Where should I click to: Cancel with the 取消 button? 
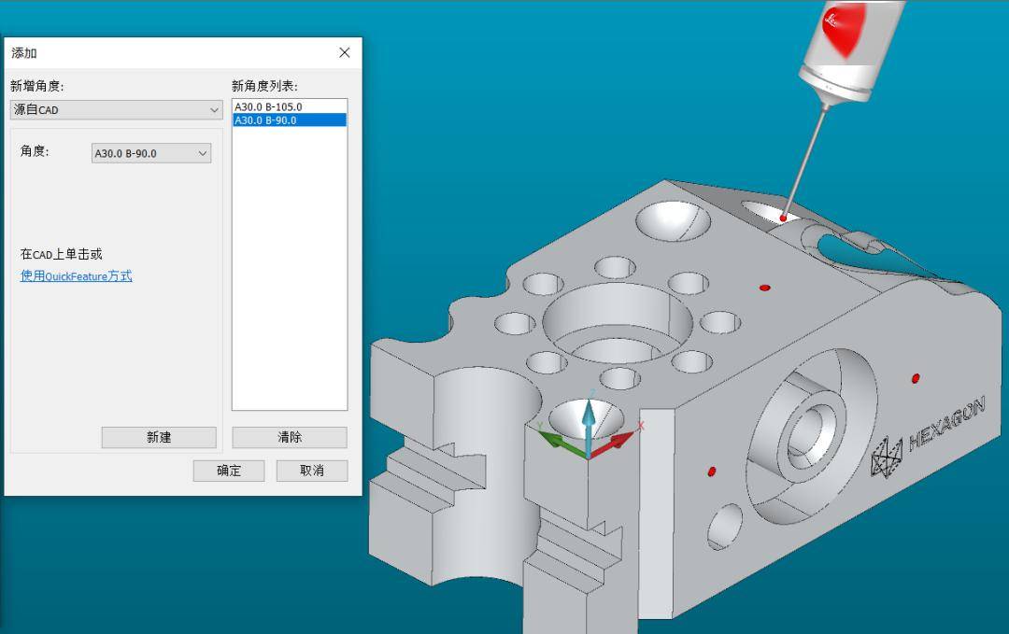coord(312,471)
